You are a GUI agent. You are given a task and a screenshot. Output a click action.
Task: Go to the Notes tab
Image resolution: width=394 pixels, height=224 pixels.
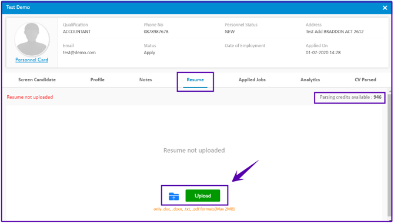click(145, 79)
